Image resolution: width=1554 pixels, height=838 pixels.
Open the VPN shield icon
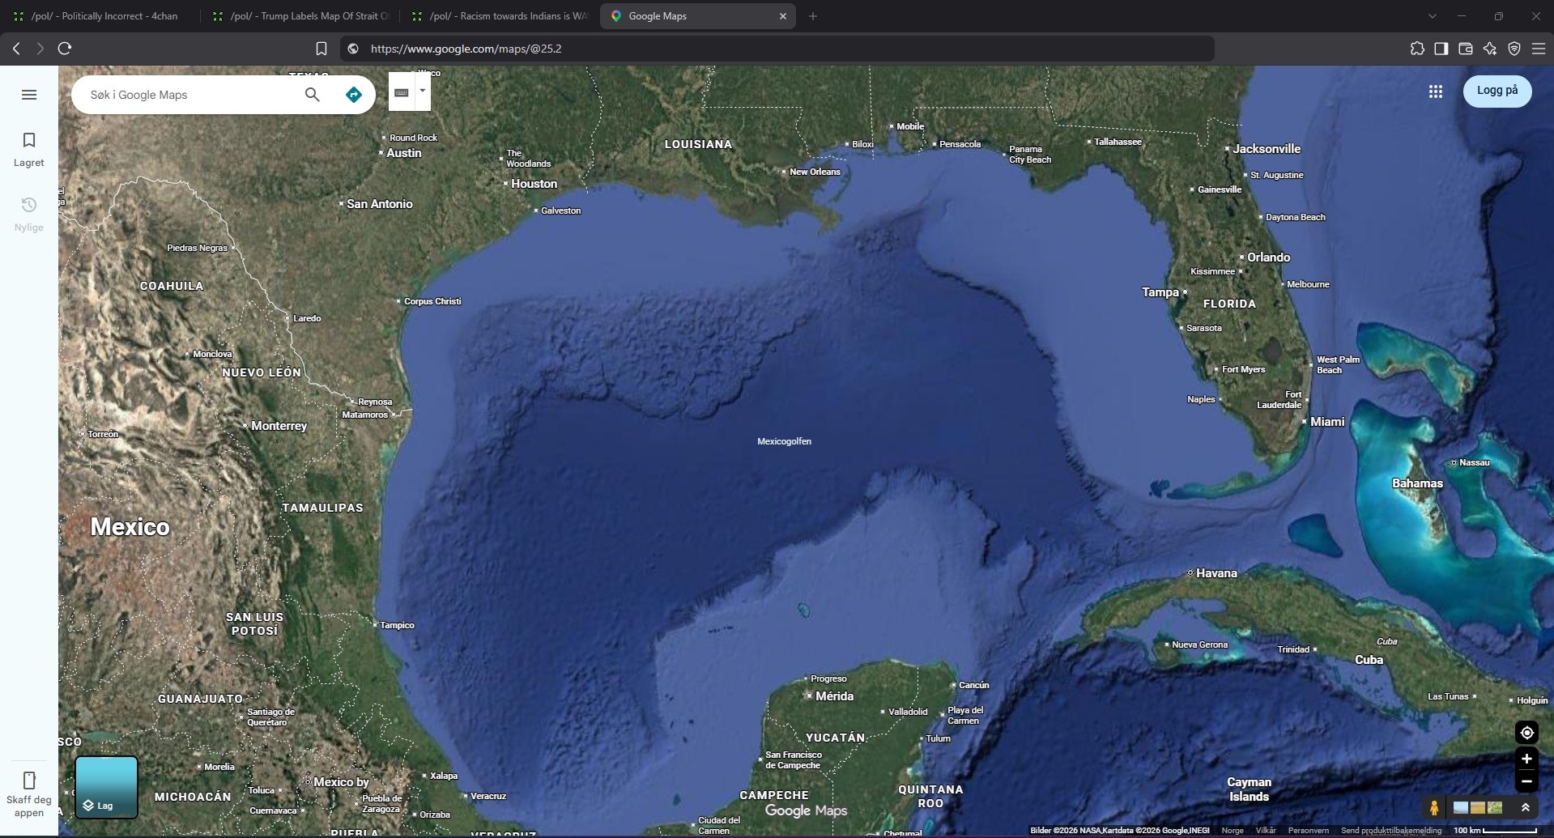(x=1514, y=49)
